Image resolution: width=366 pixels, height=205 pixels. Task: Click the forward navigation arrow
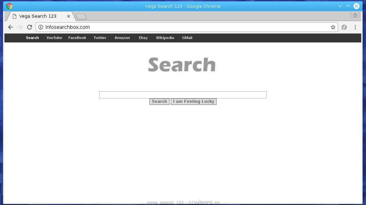tap(20, 27)
